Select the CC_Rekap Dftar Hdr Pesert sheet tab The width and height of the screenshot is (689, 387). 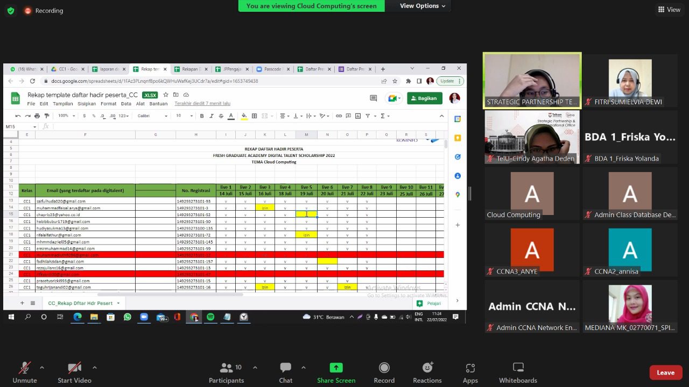coord(80,303)
